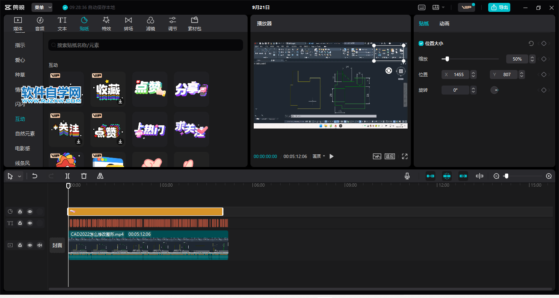The image size is (559, 298).
Task: Add keyframe for 缩放 scale
Action: coord(544,59)
